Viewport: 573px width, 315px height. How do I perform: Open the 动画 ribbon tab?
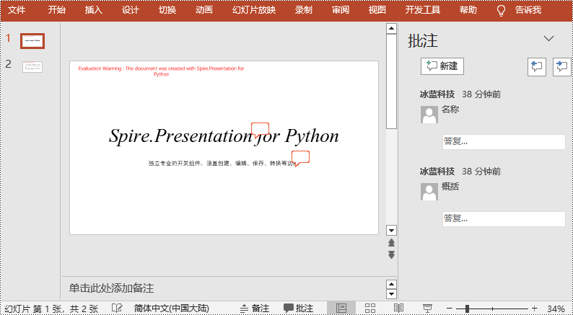click(204, 10)
